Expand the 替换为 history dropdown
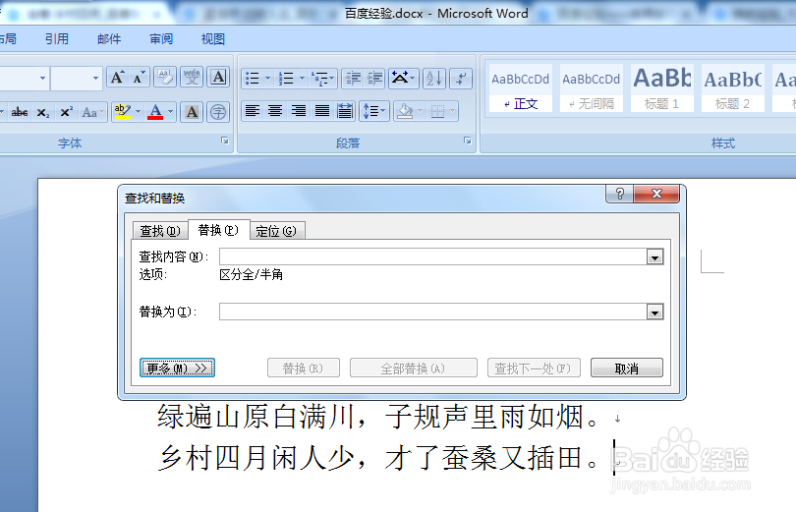Viewport: 796px width, 512px height. (654, 313)
